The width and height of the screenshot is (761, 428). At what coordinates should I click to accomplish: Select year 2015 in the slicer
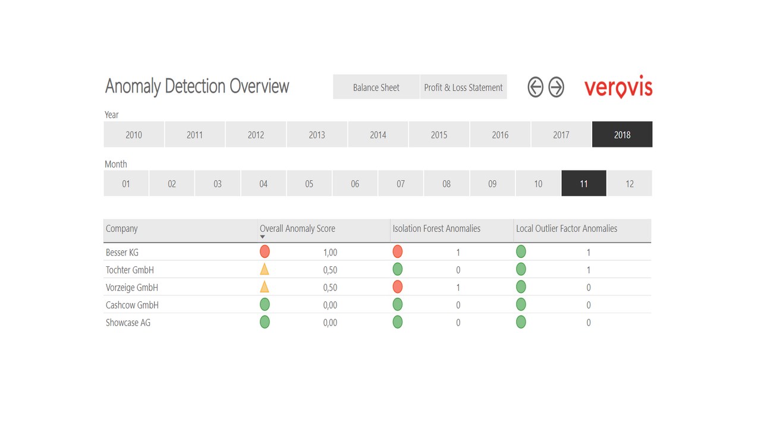coord(439,134)
